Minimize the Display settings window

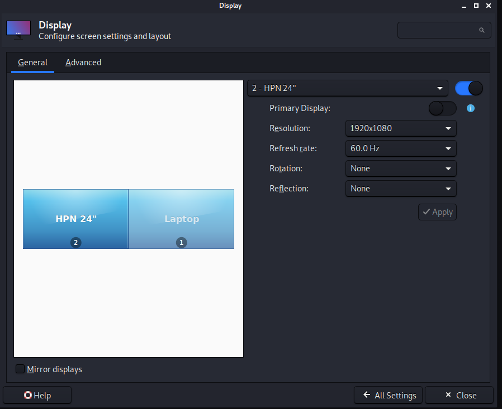click(462, 6)
